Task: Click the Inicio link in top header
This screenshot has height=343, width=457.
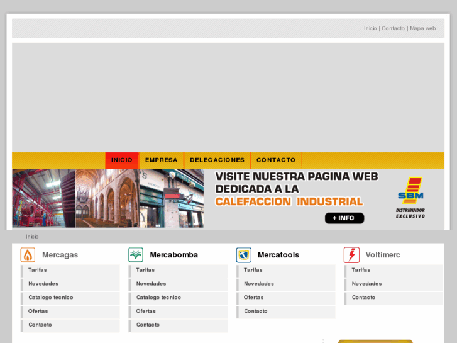Action: [x=370, y=28]
